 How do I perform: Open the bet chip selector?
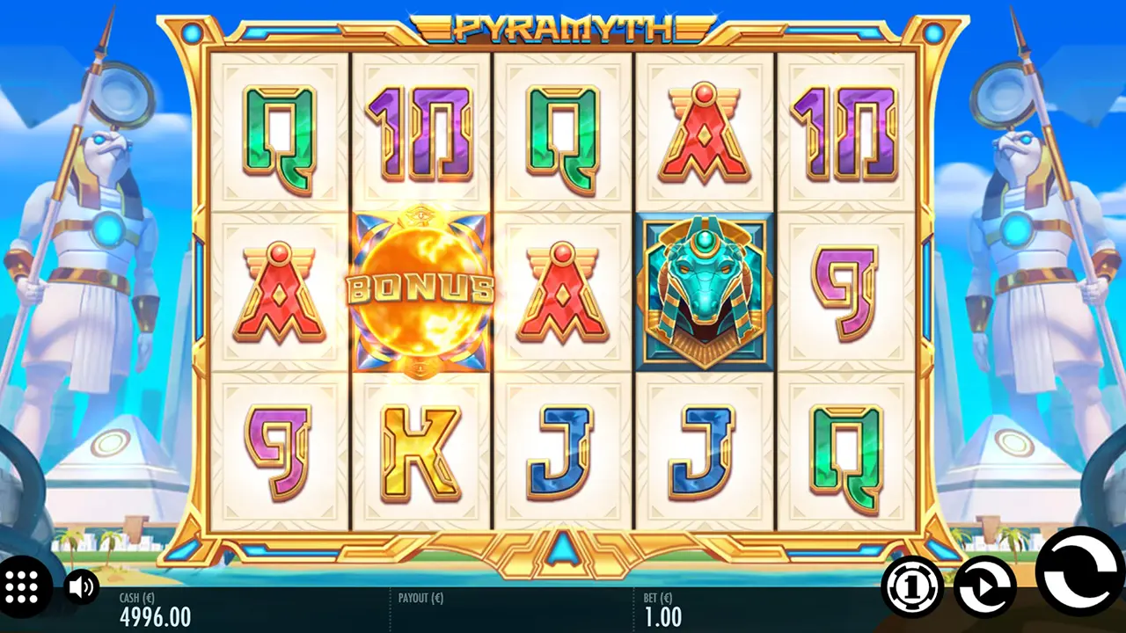[x=912, y=586]
